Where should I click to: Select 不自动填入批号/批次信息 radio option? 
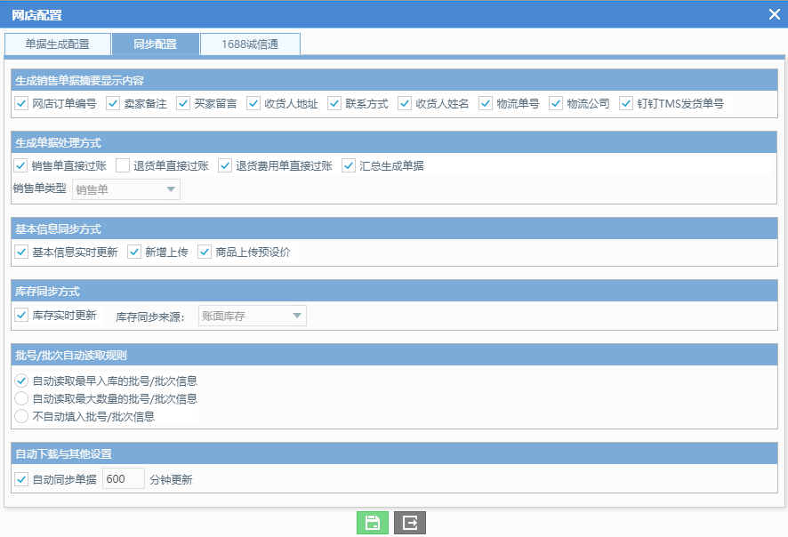[21, 416]
